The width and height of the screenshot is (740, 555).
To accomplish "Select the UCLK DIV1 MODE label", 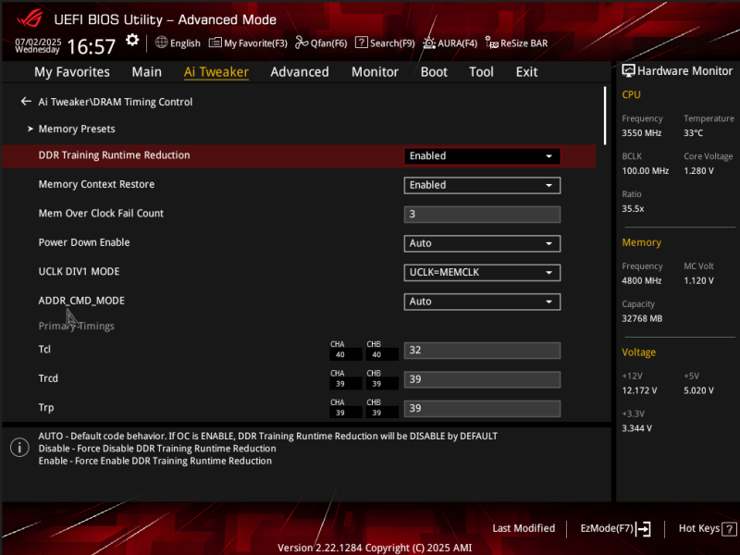I will (x=79, y=272).
